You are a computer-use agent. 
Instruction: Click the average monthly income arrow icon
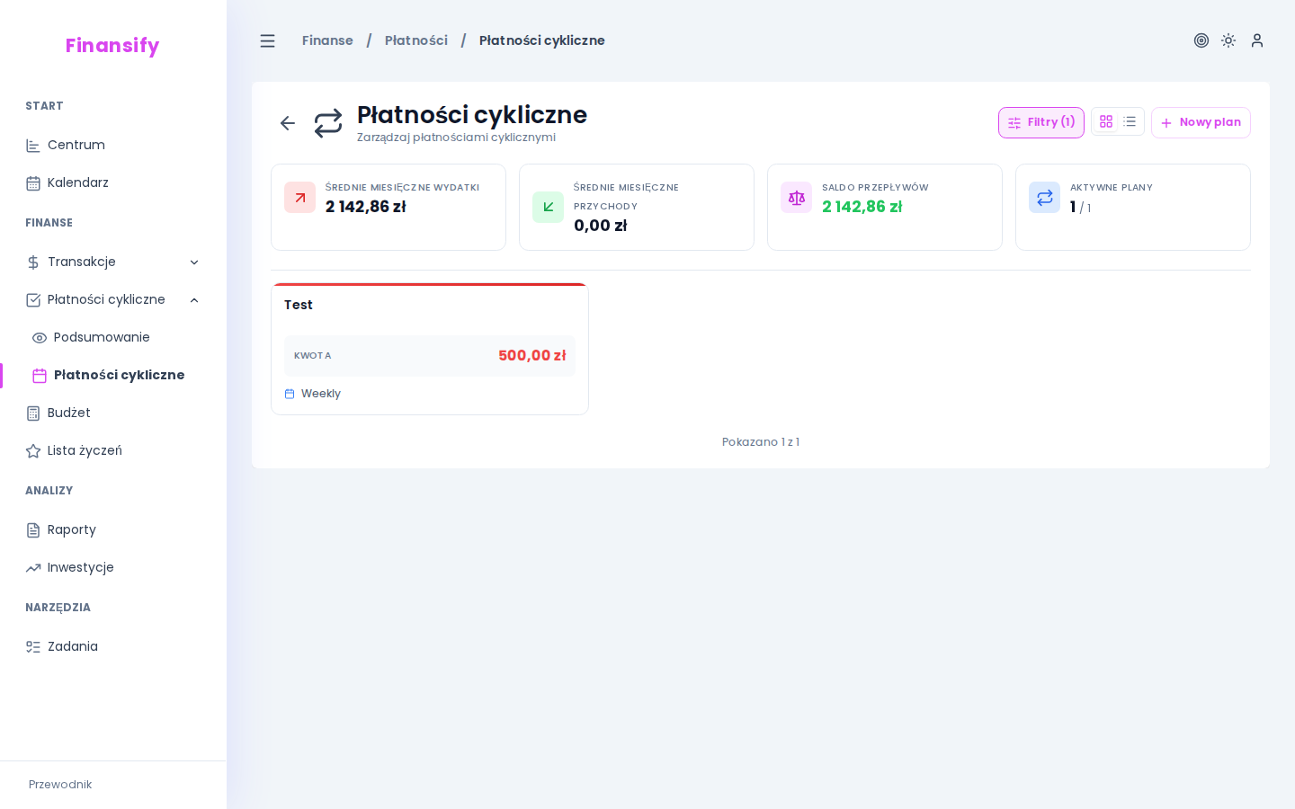pyautogui.click(x=548, y=208)
